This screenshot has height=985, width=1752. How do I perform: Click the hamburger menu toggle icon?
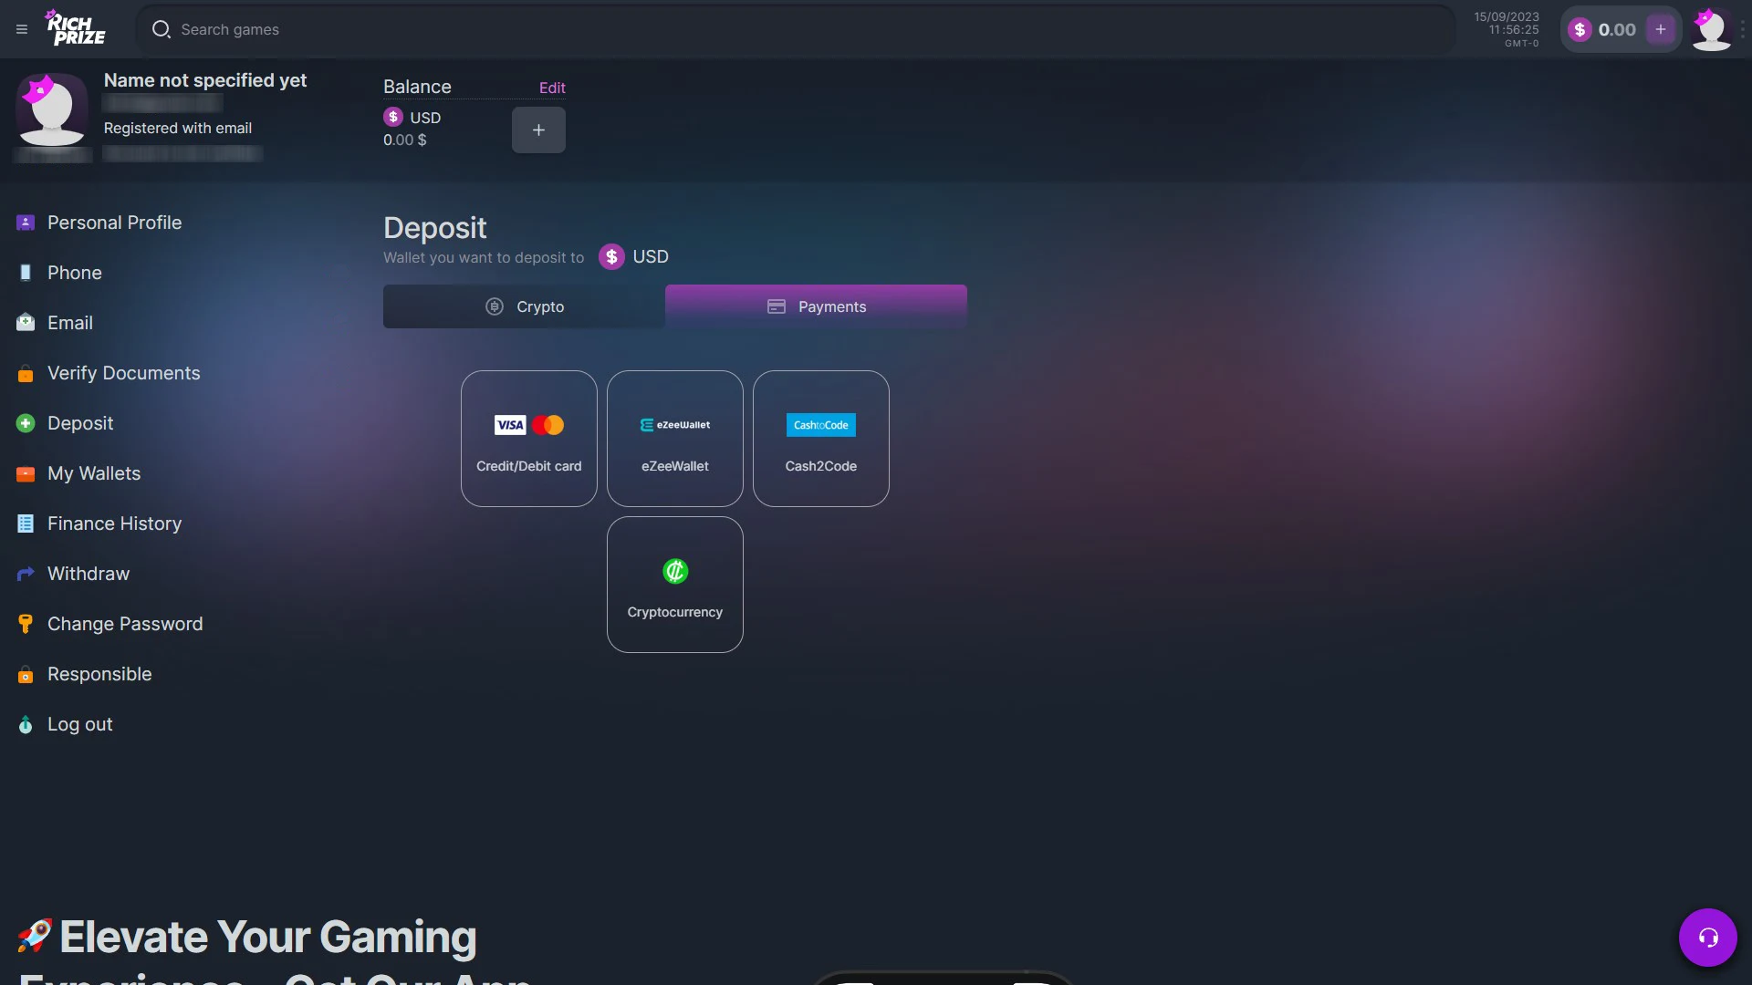tap(22, 29)
